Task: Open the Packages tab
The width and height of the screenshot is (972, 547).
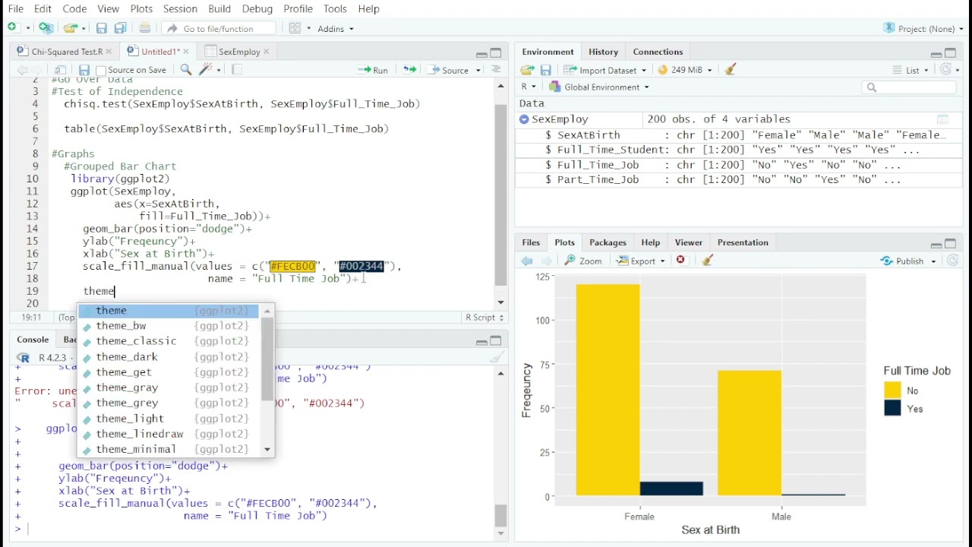Action: pos(607,242)
